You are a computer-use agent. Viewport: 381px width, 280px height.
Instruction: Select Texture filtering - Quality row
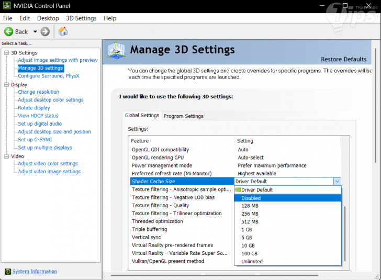point(182,205)
